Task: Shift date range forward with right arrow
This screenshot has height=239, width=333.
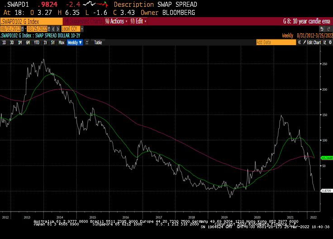Action: 58,29
